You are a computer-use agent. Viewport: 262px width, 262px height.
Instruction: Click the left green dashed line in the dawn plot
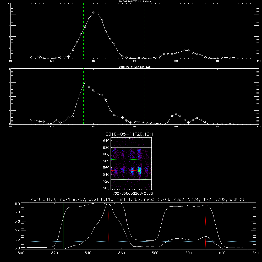pos(83,31)
